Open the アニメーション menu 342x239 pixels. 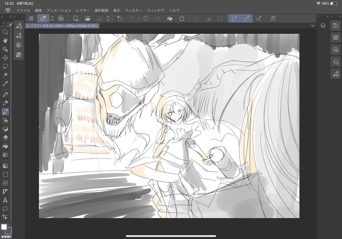(59, 10)
